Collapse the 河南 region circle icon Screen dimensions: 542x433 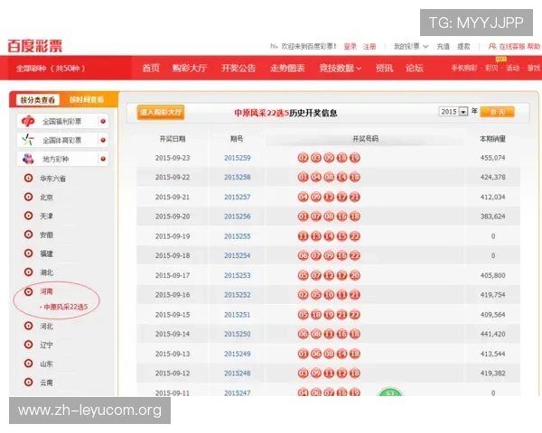click(x=28, y=291)
